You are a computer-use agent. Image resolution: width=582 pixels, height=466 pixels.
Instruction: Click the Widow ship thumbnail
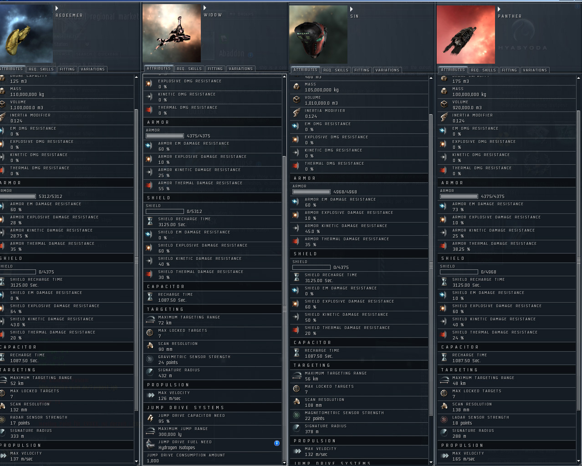click(172, 33)
